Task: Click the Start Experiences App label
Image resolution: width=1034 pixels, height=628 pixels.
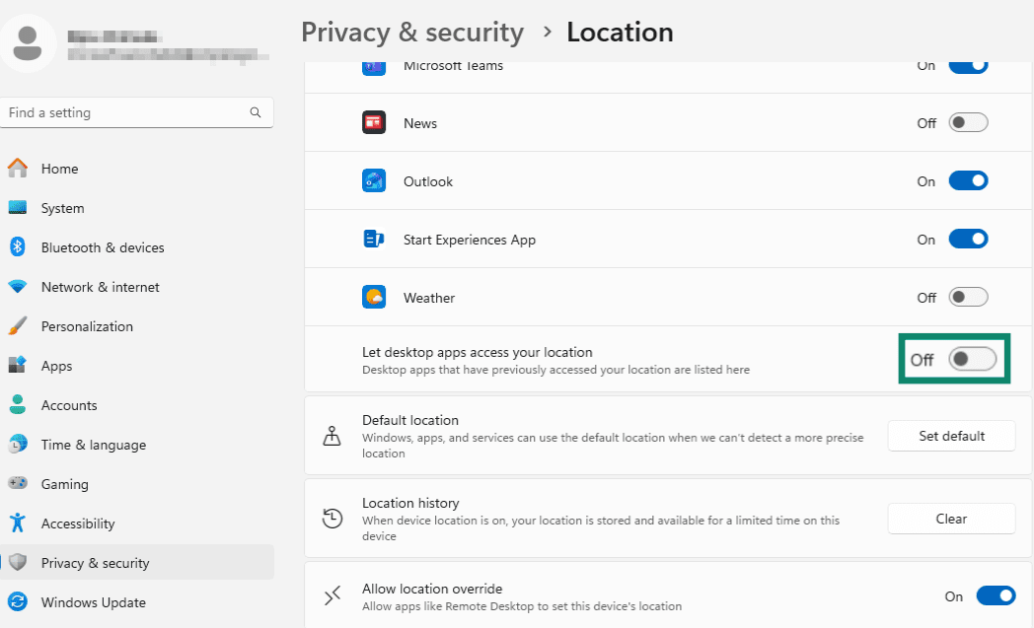Action: pyautogui.click(x=470, y=240)
